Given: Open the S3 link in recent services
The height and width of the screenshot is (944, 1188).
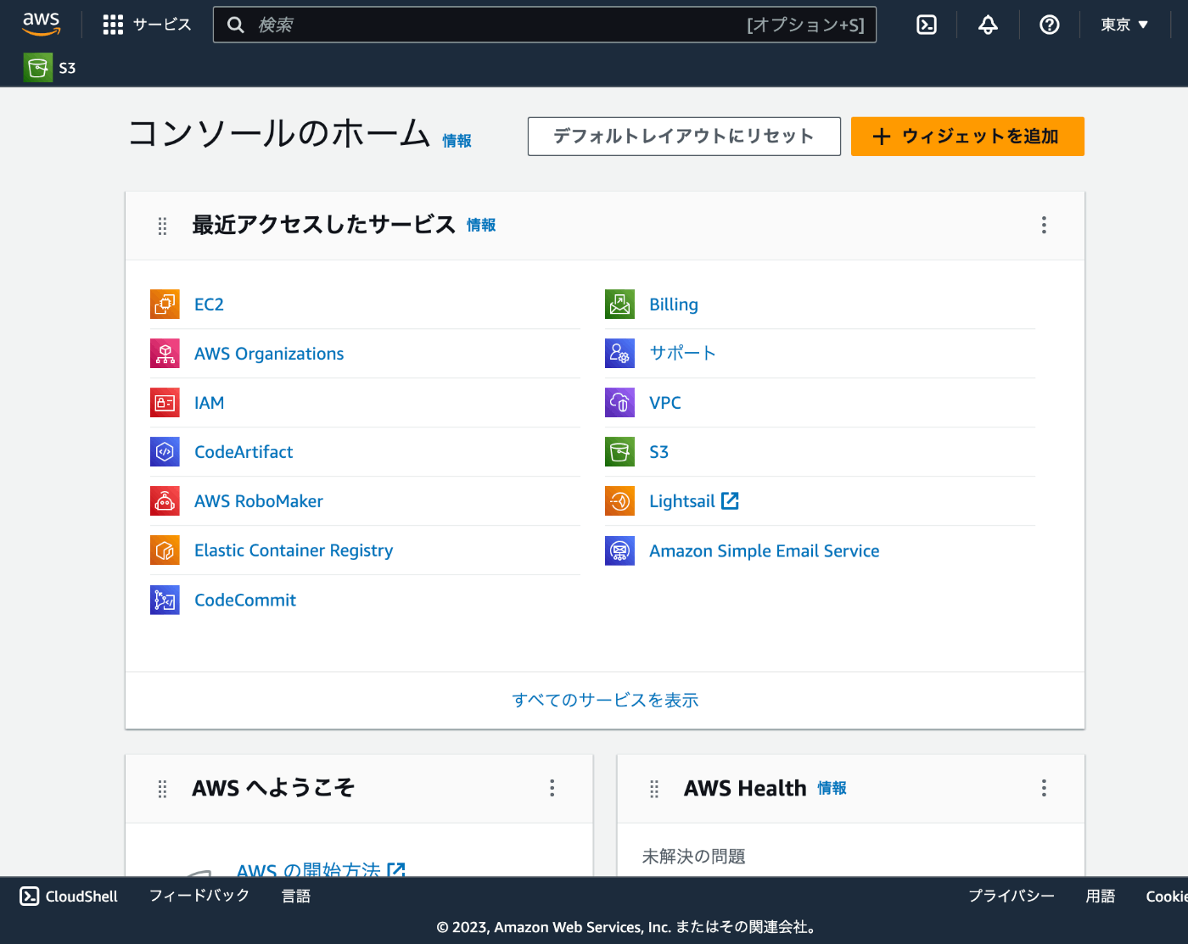Looking at the screenshot, I should point(659,452).
